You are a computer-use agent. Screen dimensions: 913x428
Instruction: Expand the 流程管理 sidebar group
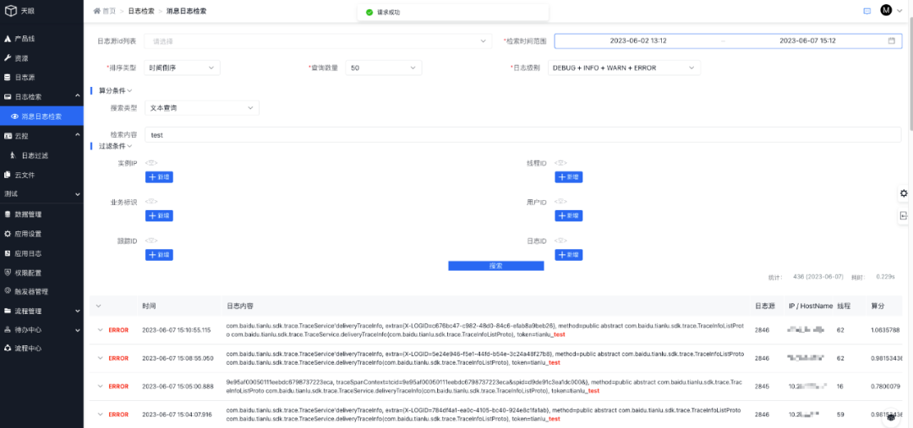coord(78,312)
